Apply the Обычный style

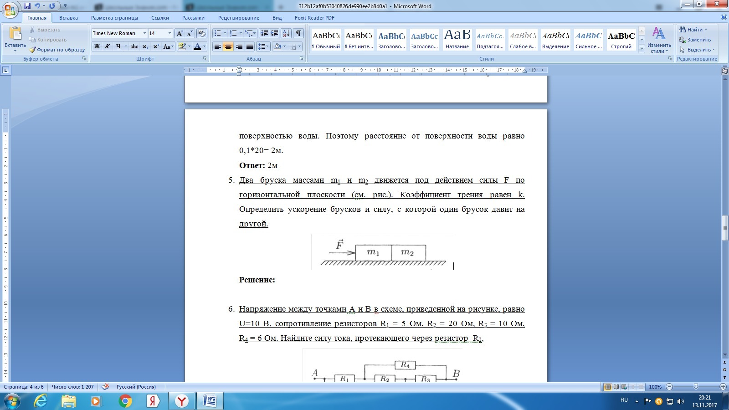coord(326,40)
